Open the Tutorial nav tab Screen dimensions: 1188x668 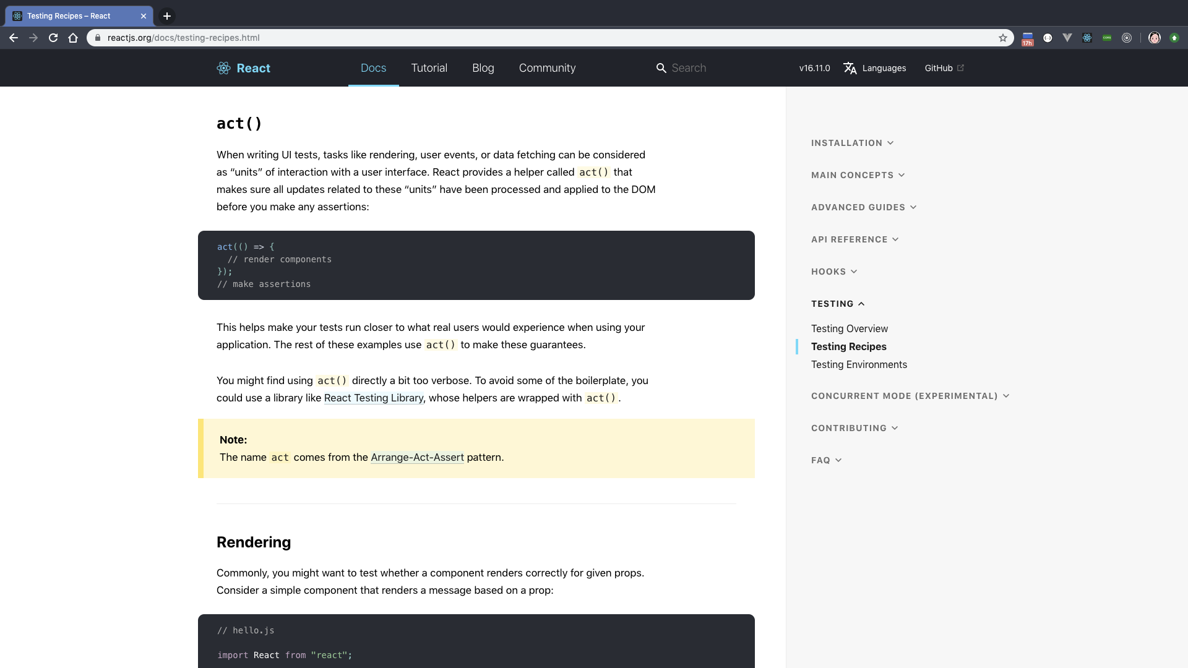pyautogui.click(x=429, y=68)
